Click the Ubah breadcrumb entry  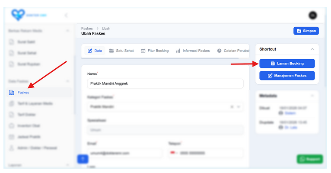coord(106,28)
